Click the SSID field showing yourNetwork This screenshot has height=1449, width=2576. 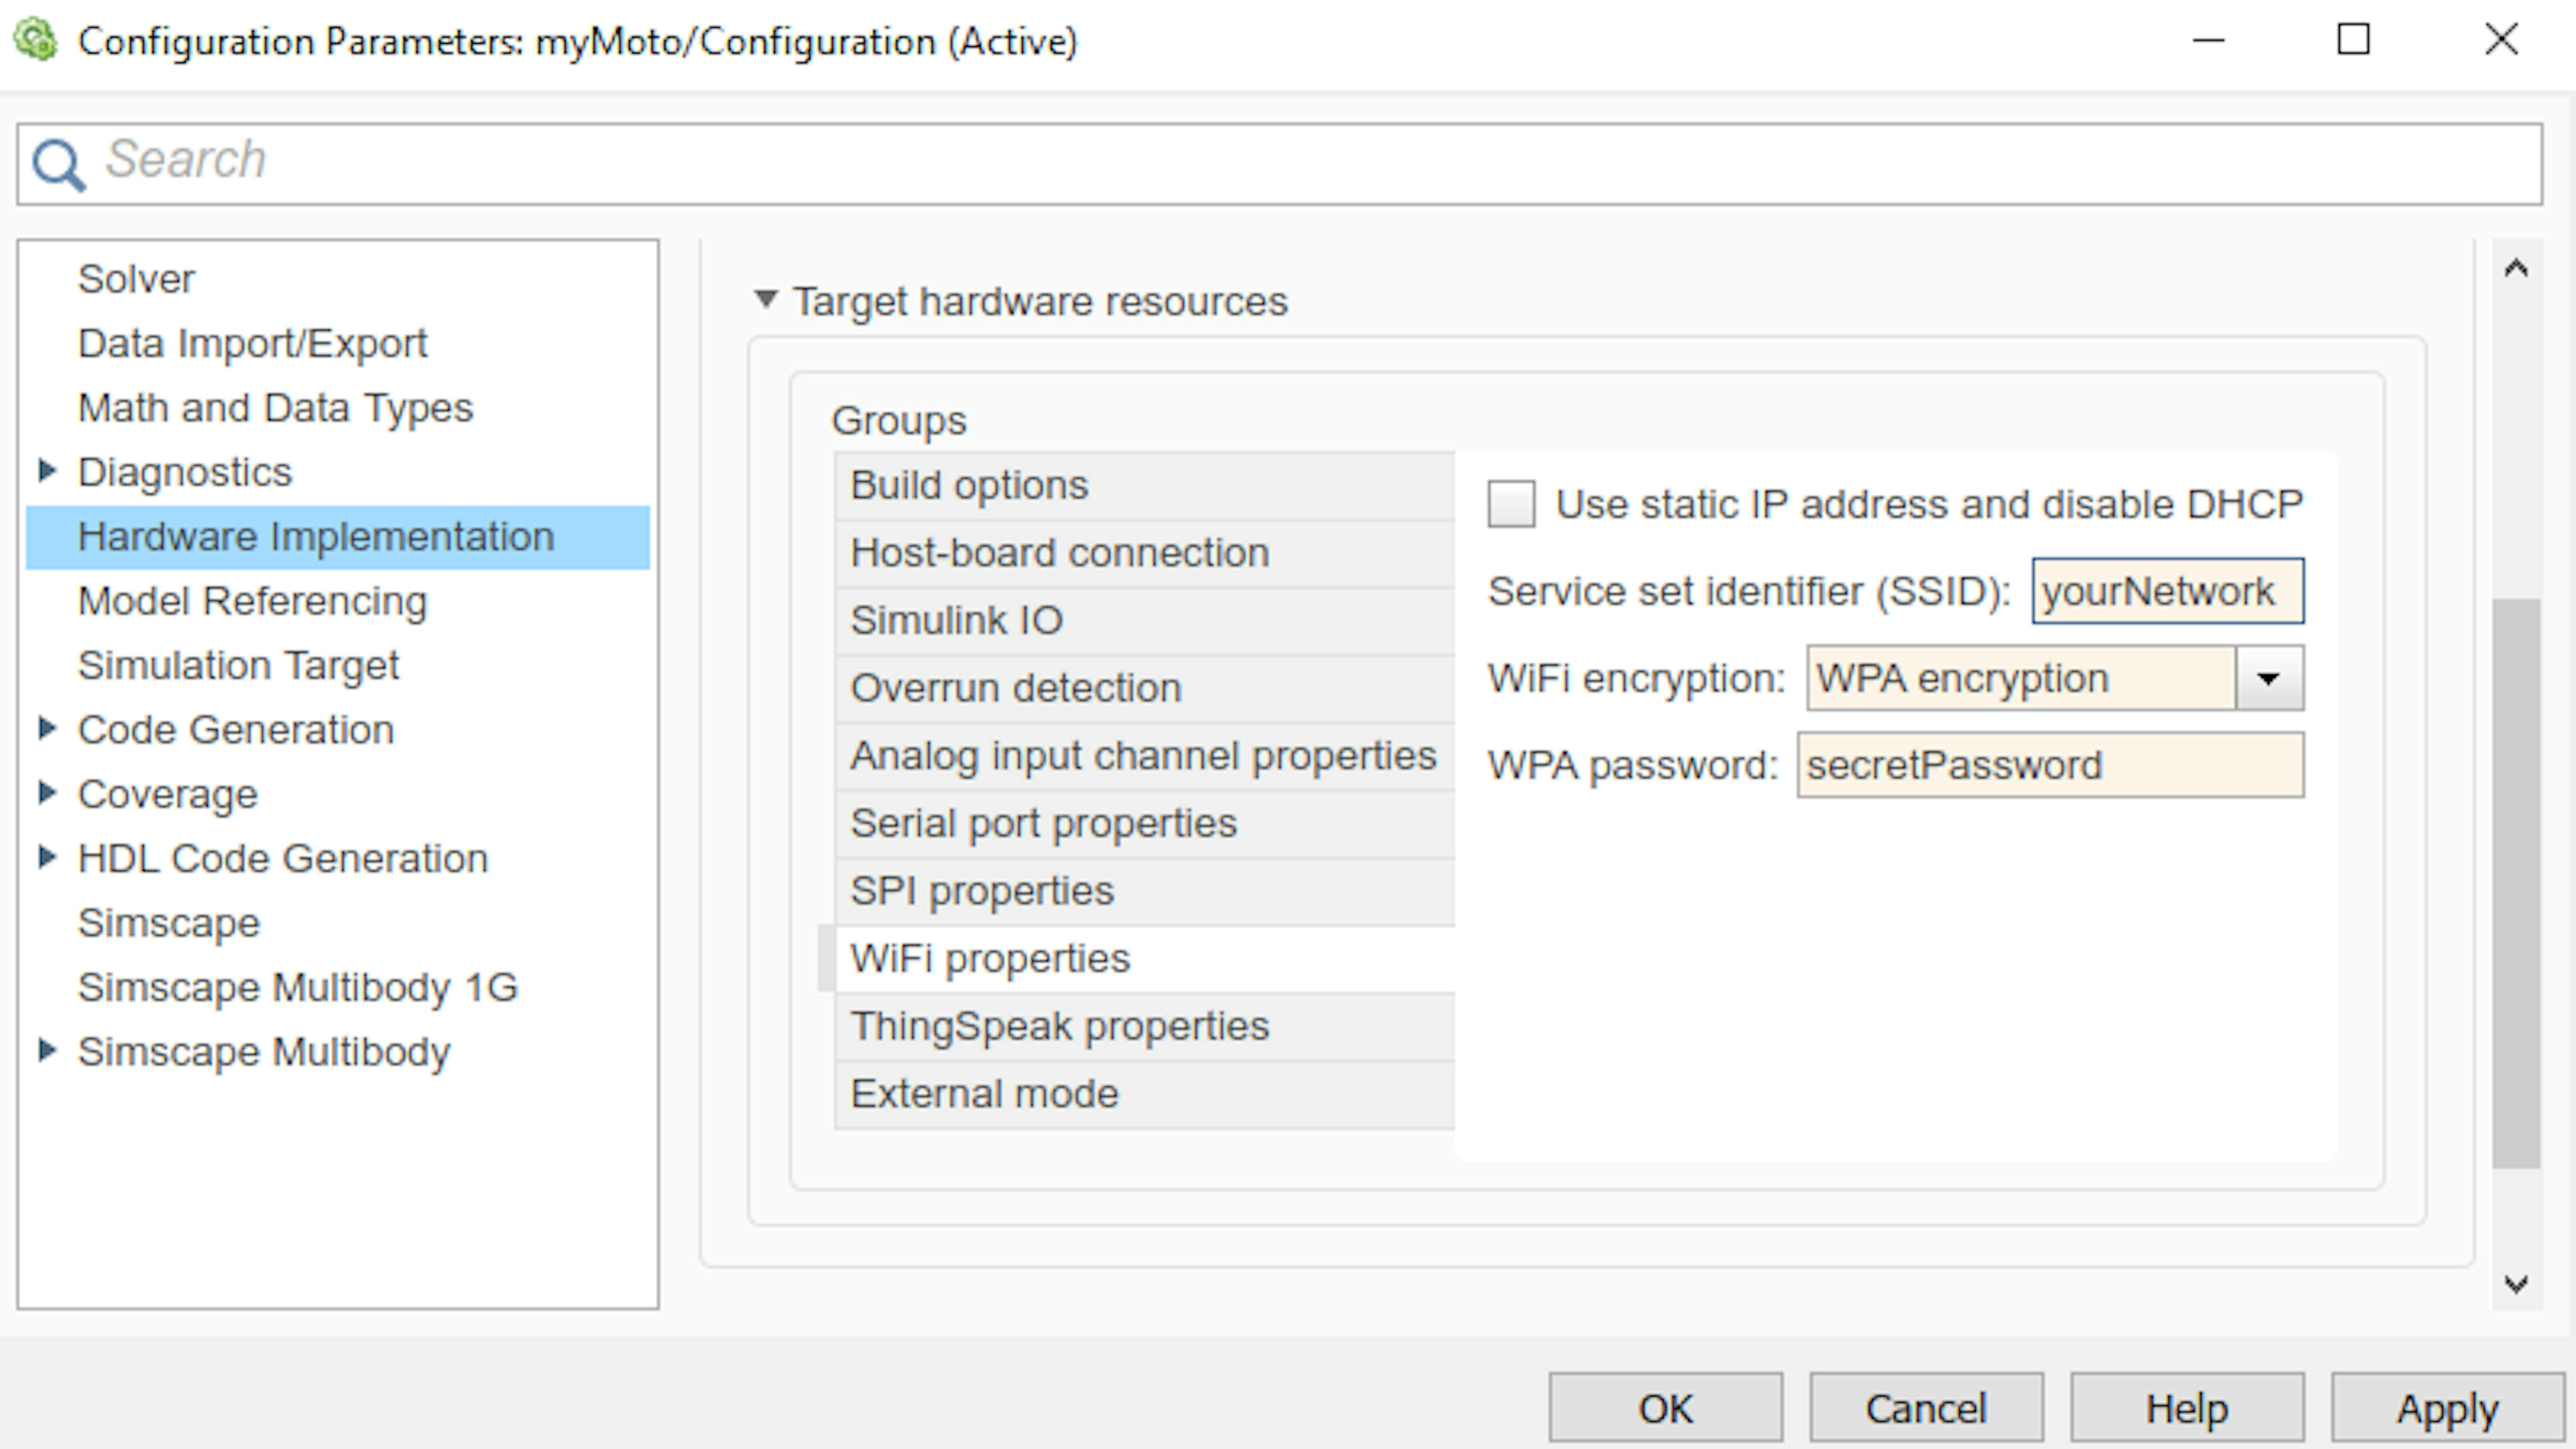[x=2168, y=591]
